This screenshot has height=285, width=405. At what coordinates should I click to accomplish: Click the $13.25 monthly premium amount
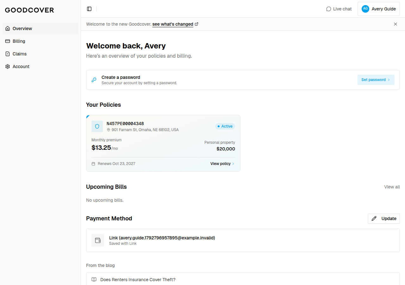tap(101, 148)
